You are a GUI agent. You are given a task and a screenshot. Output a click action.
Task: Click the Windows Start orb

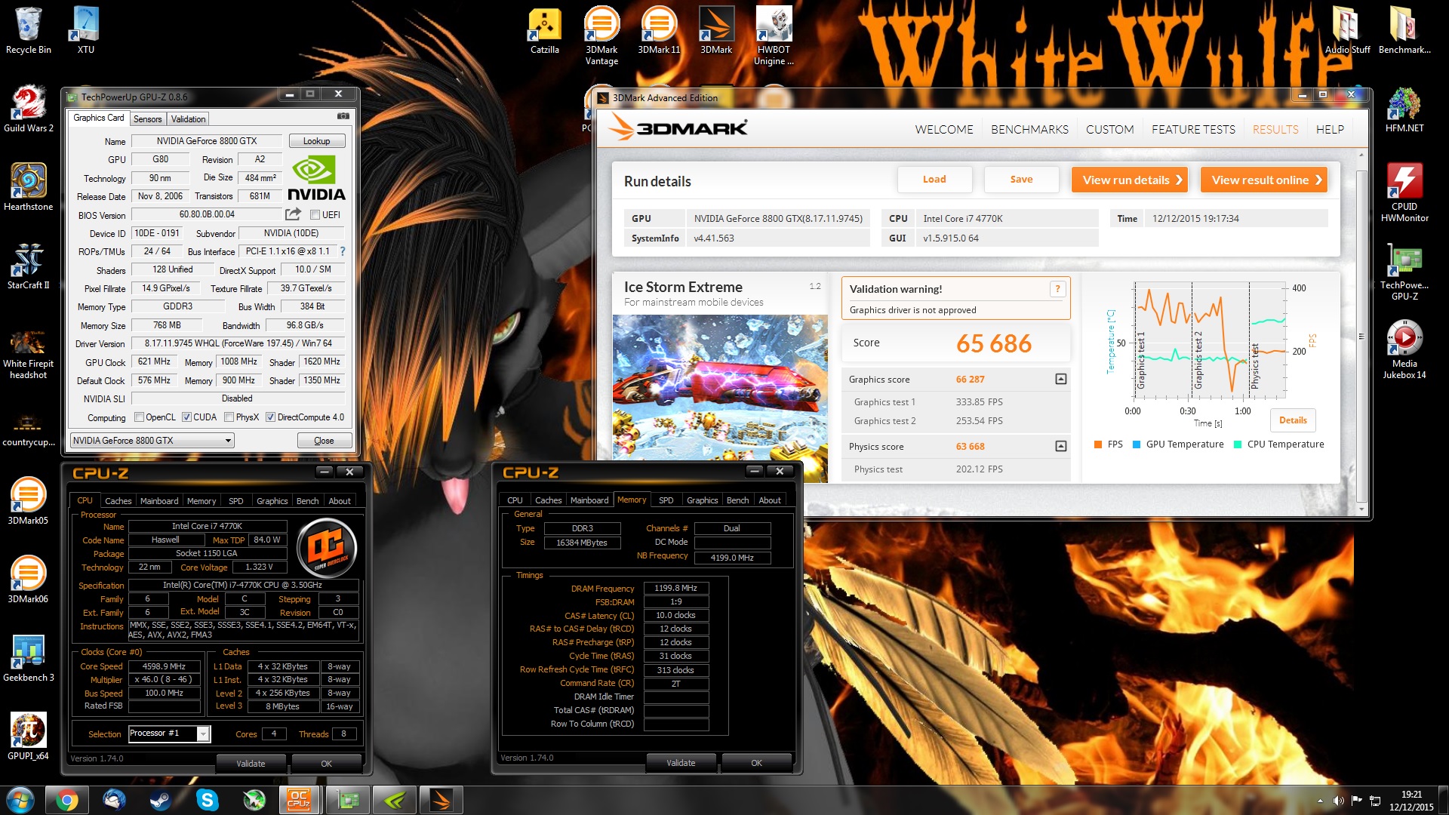click(x=20, y=800)
